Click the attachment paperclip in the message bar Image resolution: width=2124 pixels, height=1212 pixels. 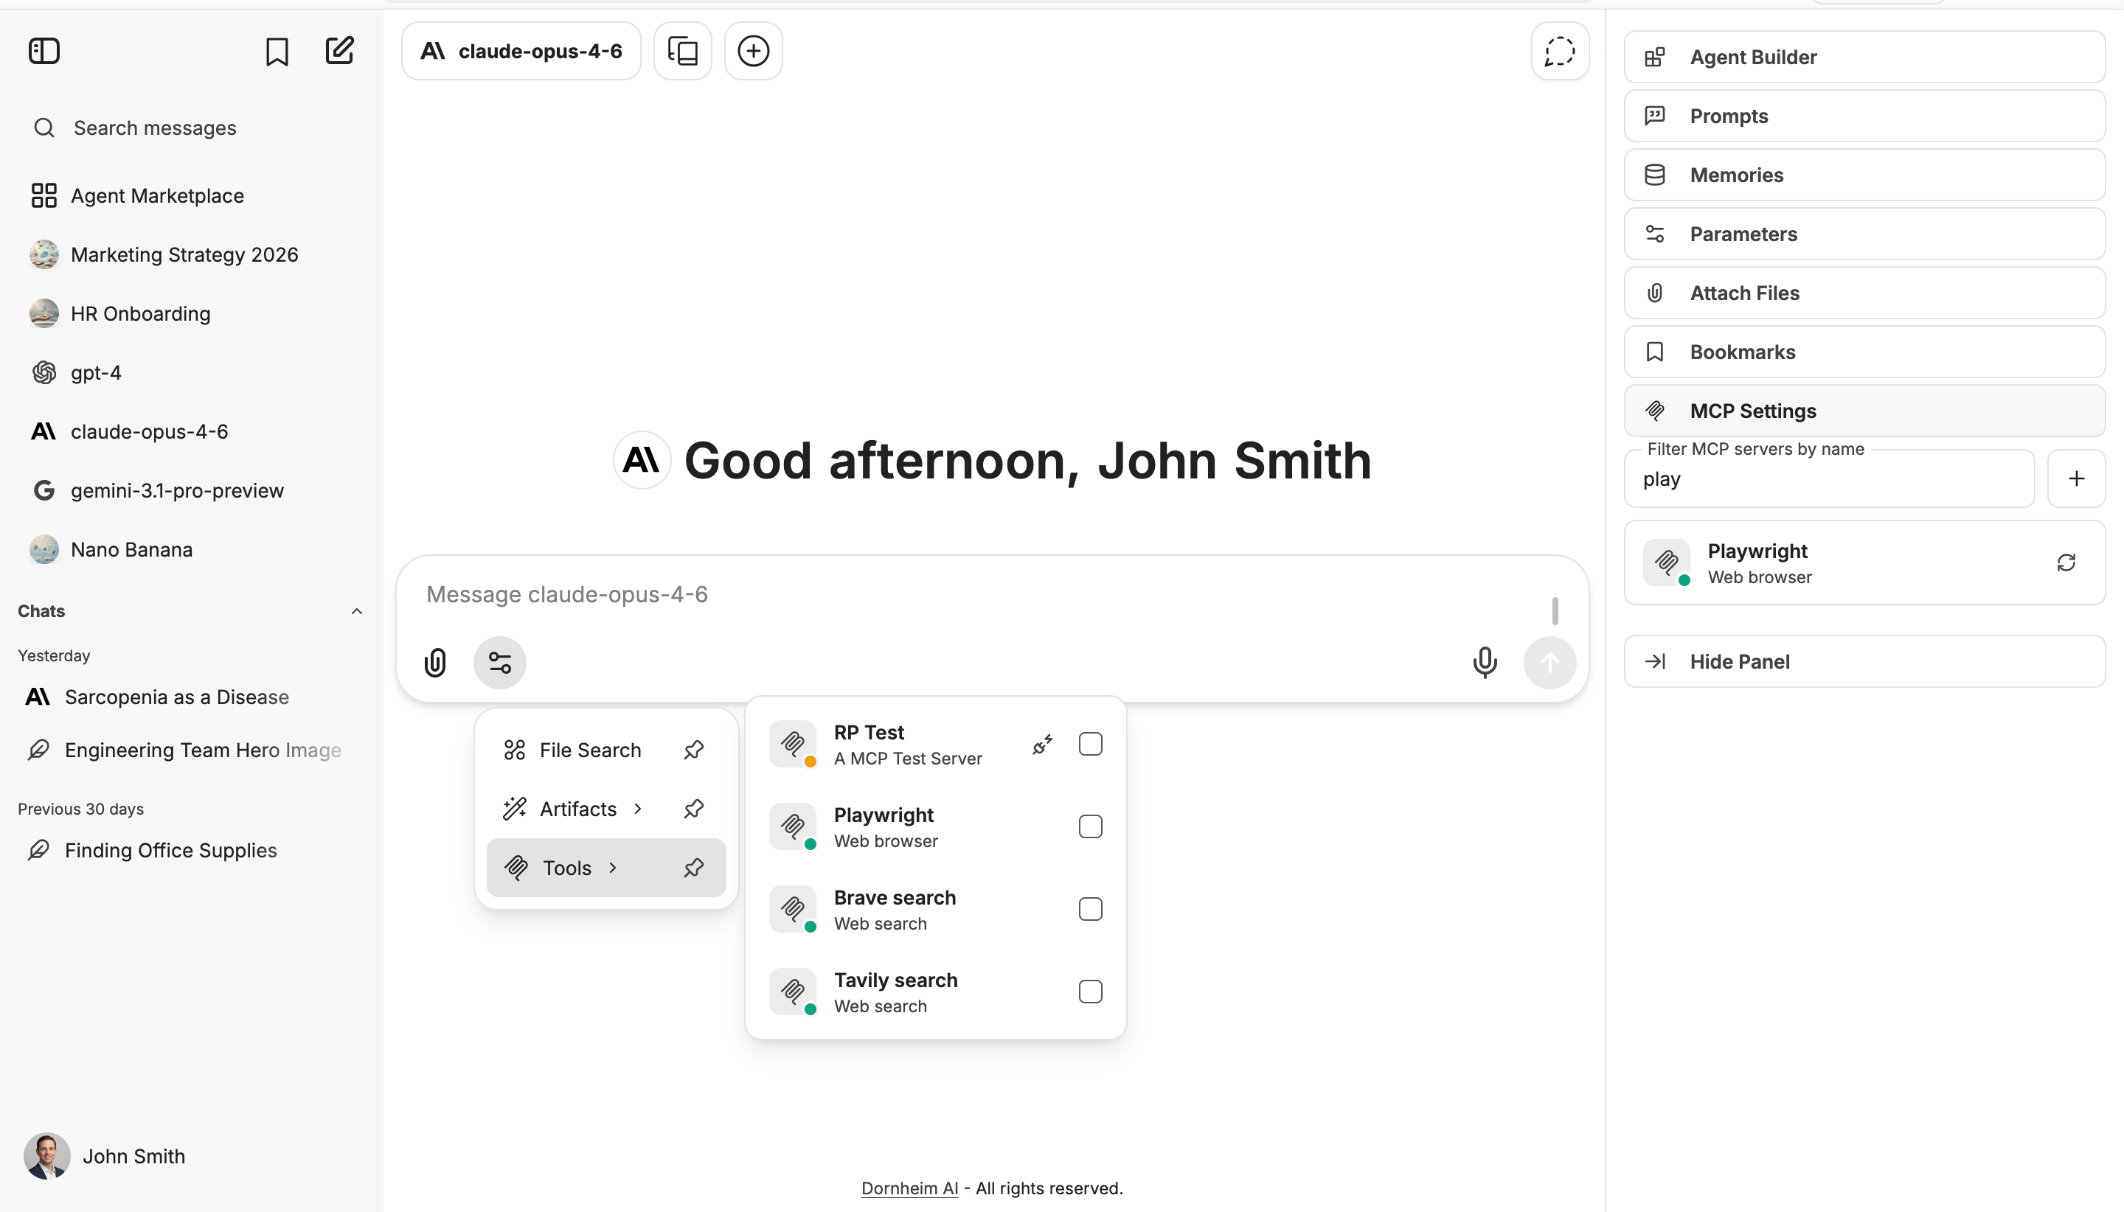(x=434, y=663)
